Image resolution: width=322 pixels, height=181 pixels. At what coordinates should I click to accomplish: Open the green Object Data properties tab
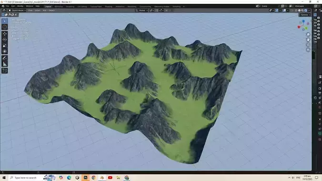point(320,134)
